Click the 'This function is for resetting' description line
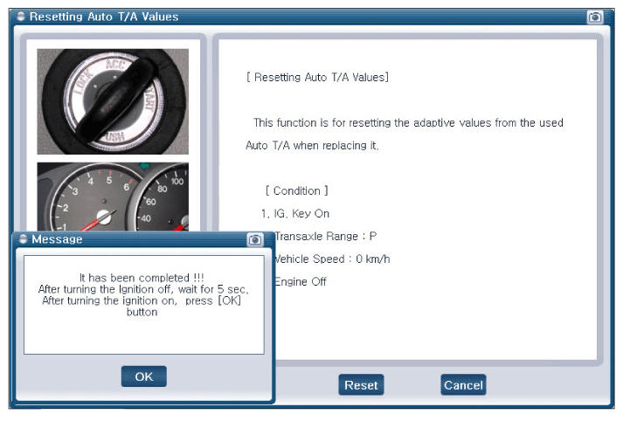The image size is (623, 421). (408, 123)
